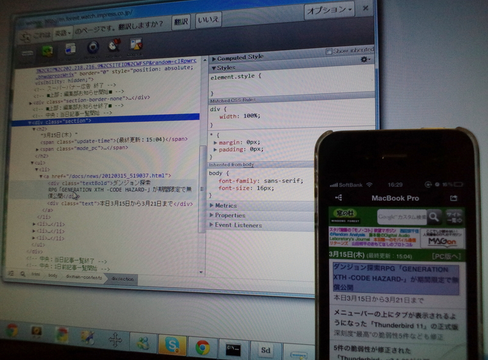Select html in the breadcrumb bar
Viewport: 488px width, 360px height.
35,274
